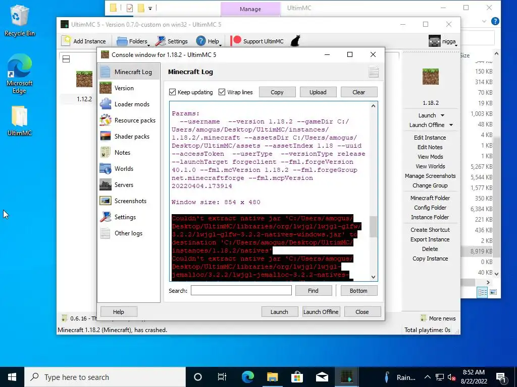Click the Find button
517x387 pixels.
[313, 291]
